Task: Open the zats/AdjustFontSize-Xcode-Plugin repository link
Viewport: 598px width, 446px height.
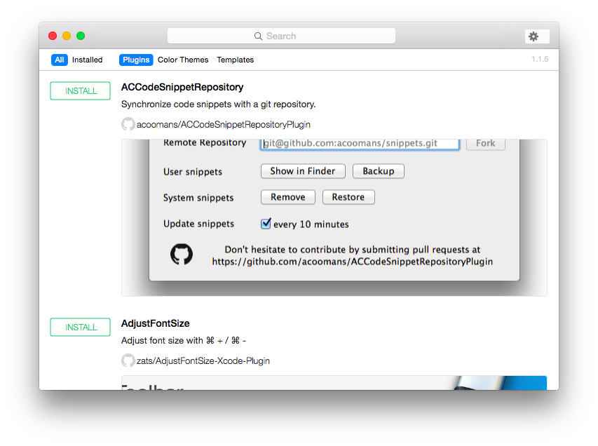Action: click(203, 360)
